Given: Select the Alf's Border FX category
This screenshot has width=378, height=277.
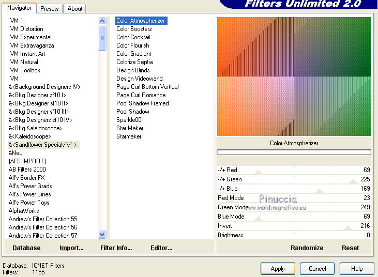Looking at the screenshot, I should click(27, 178).
